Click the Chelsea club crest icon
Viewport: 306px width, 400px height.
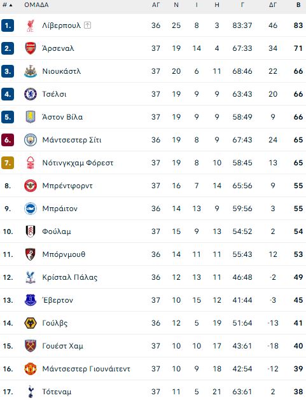31,94
